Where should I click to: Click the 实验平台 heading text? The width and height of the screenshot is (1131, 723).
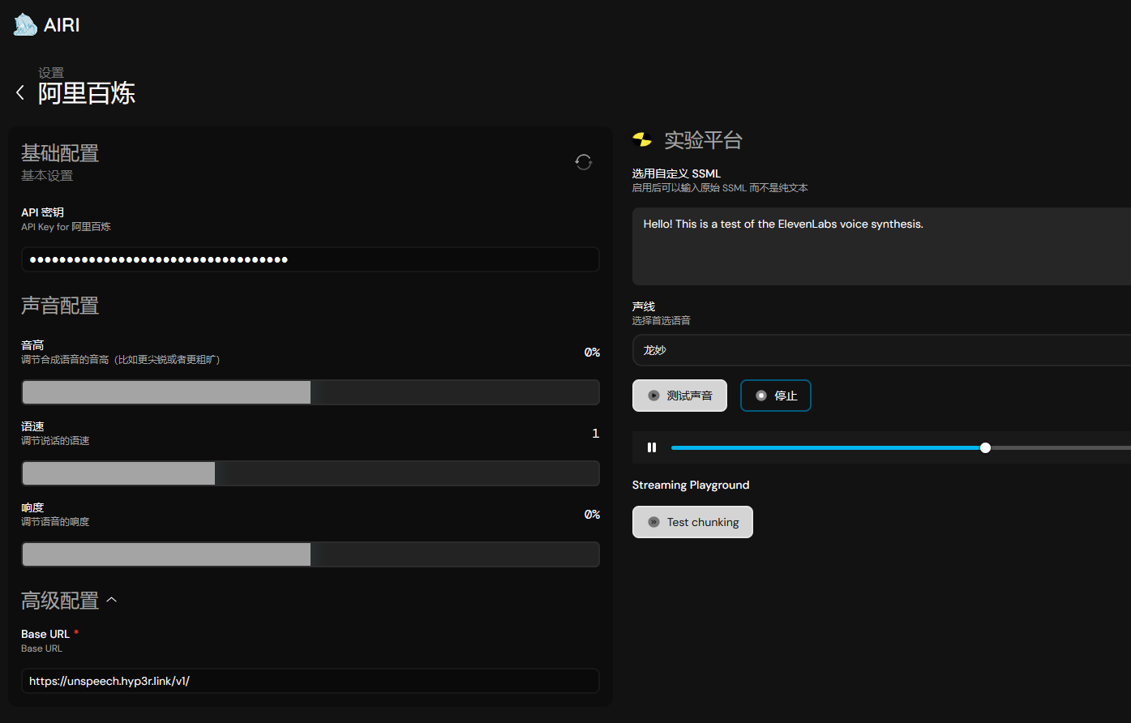coord(704,140)
